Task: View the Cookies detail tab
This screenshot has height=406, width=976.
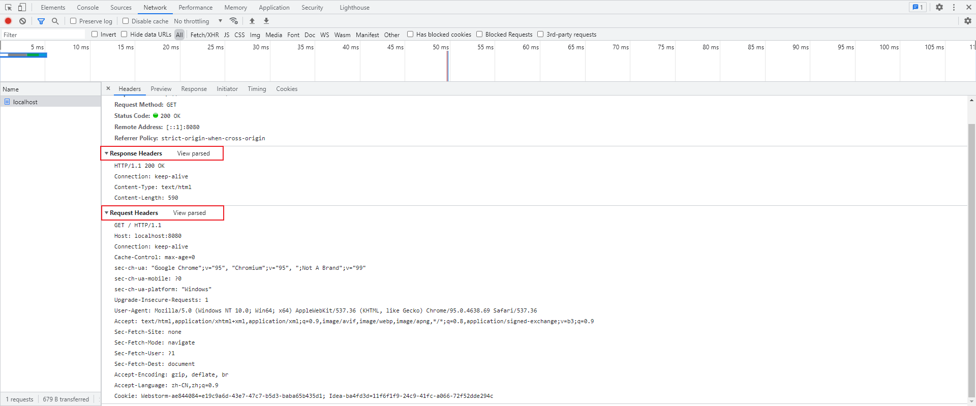Action: click(287, 89)
